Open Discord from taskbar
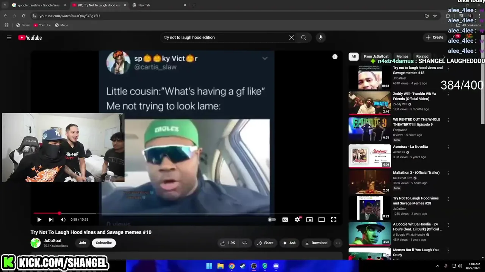485x272 pixels. tap(276, 266)
